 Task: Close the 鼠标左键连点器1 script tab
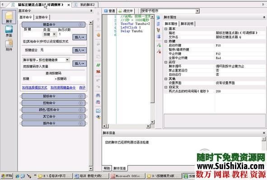tap(69, 5)
